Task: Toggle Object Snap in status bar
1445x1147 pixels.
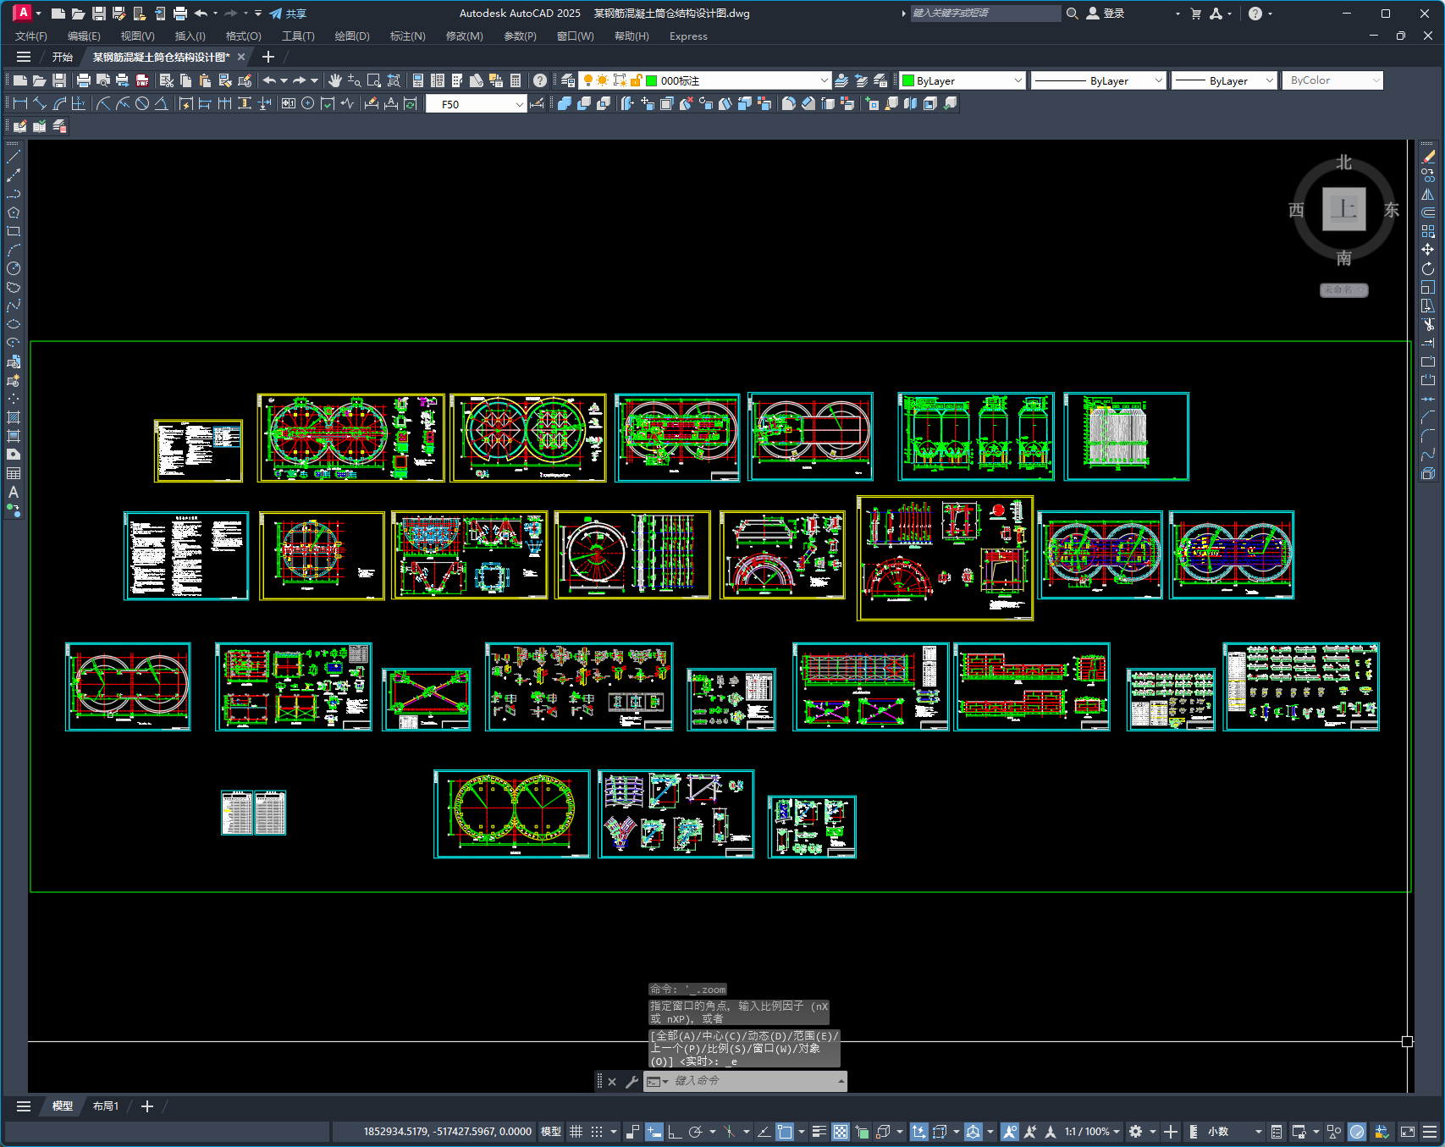Action: (785, 1132)
